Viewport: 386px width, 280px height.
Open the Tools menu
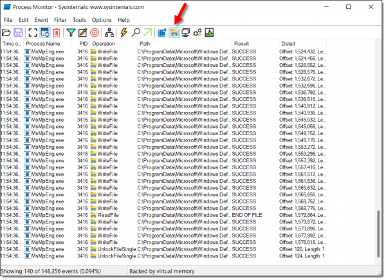(x=79, y=20)
